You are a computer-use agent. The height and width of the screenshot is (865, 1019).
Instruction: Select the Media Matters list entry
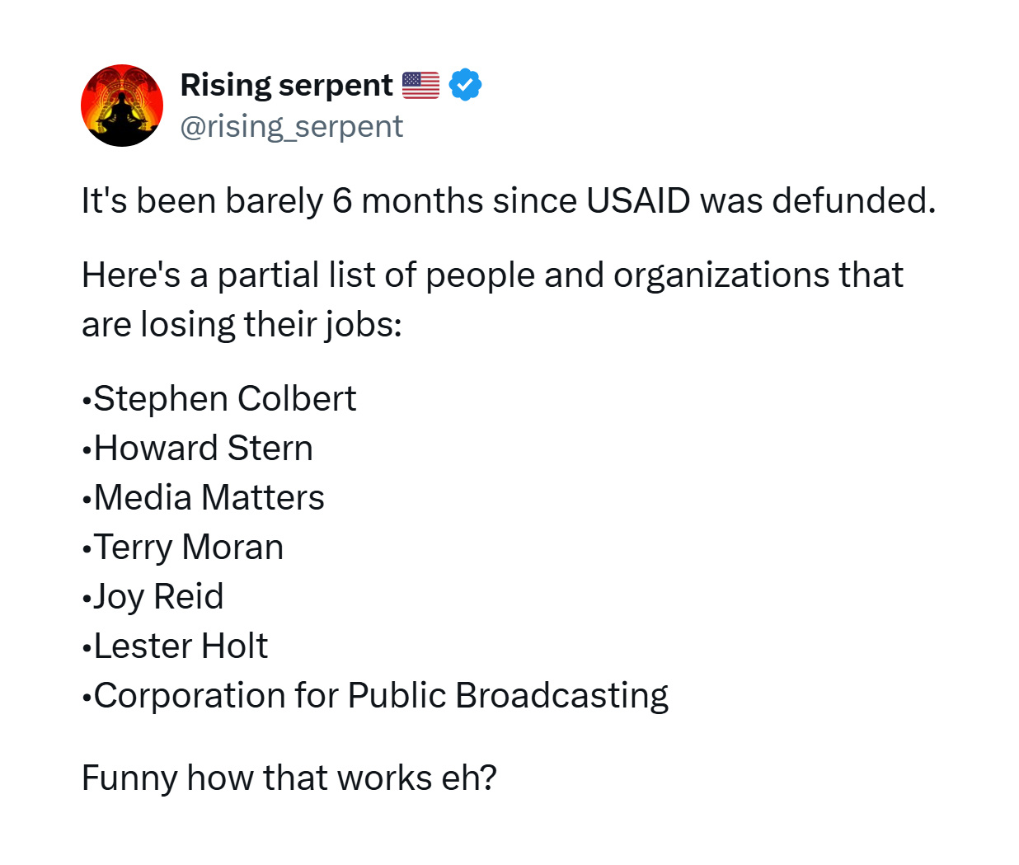click(203, 497)
